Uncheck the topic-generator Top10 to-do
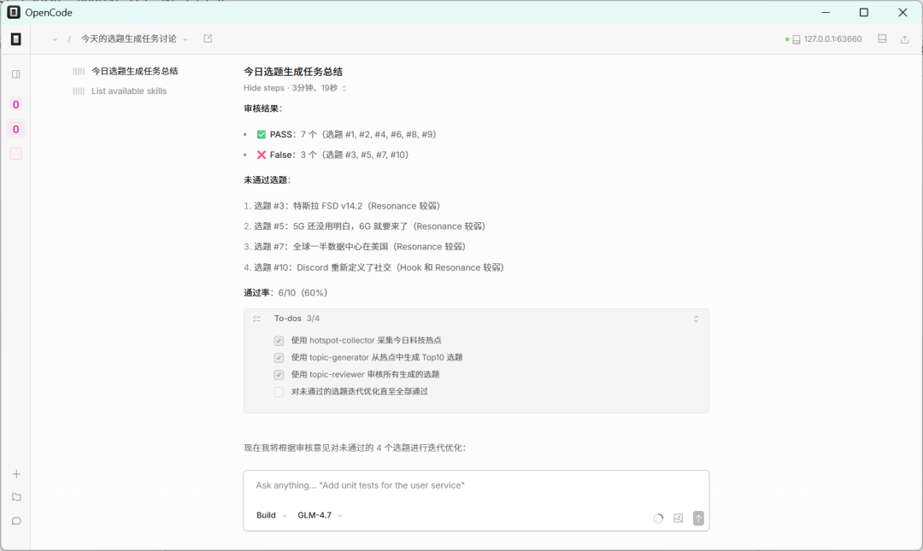This screenshot has width=923, height=551. coord(279,357)
